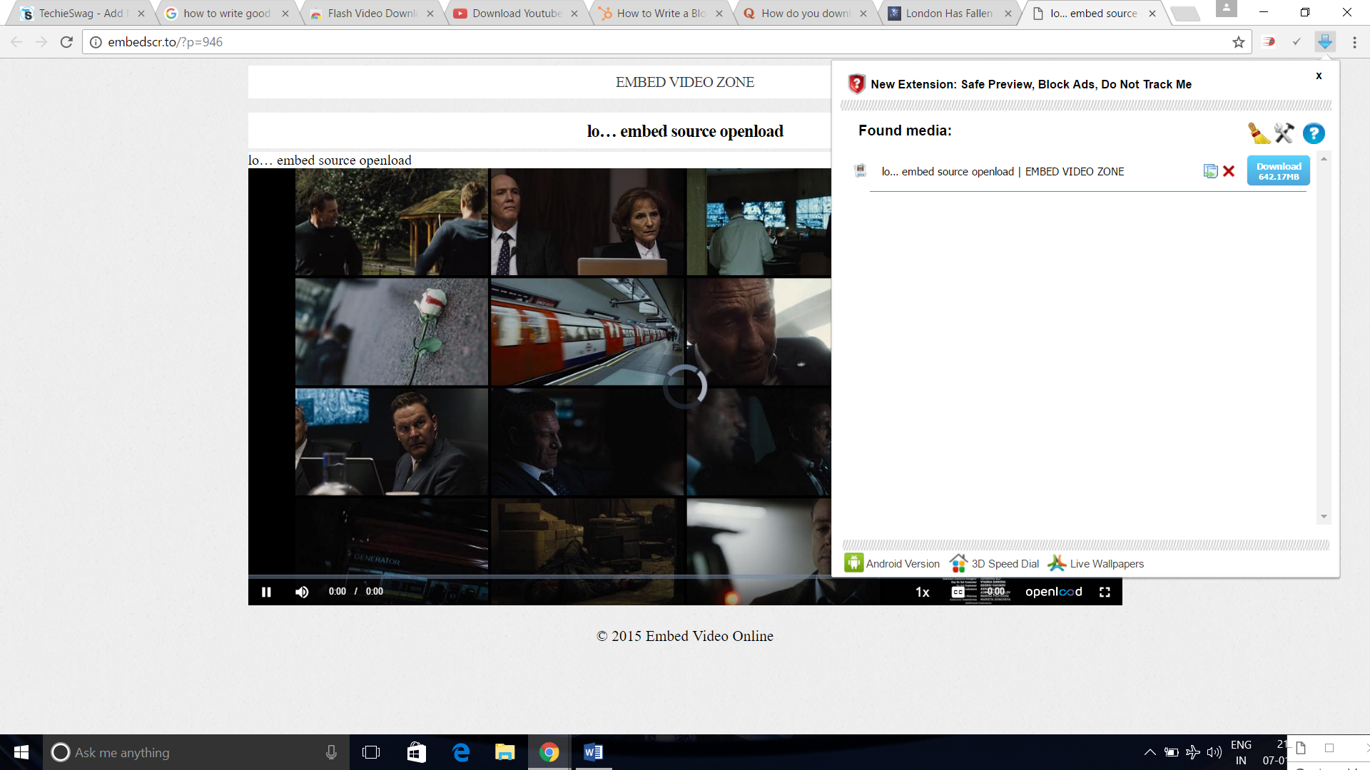Screen dimensions: 1370x770
Task: Click the red shield New Extension icon
Action: click(x=856, y=84)
